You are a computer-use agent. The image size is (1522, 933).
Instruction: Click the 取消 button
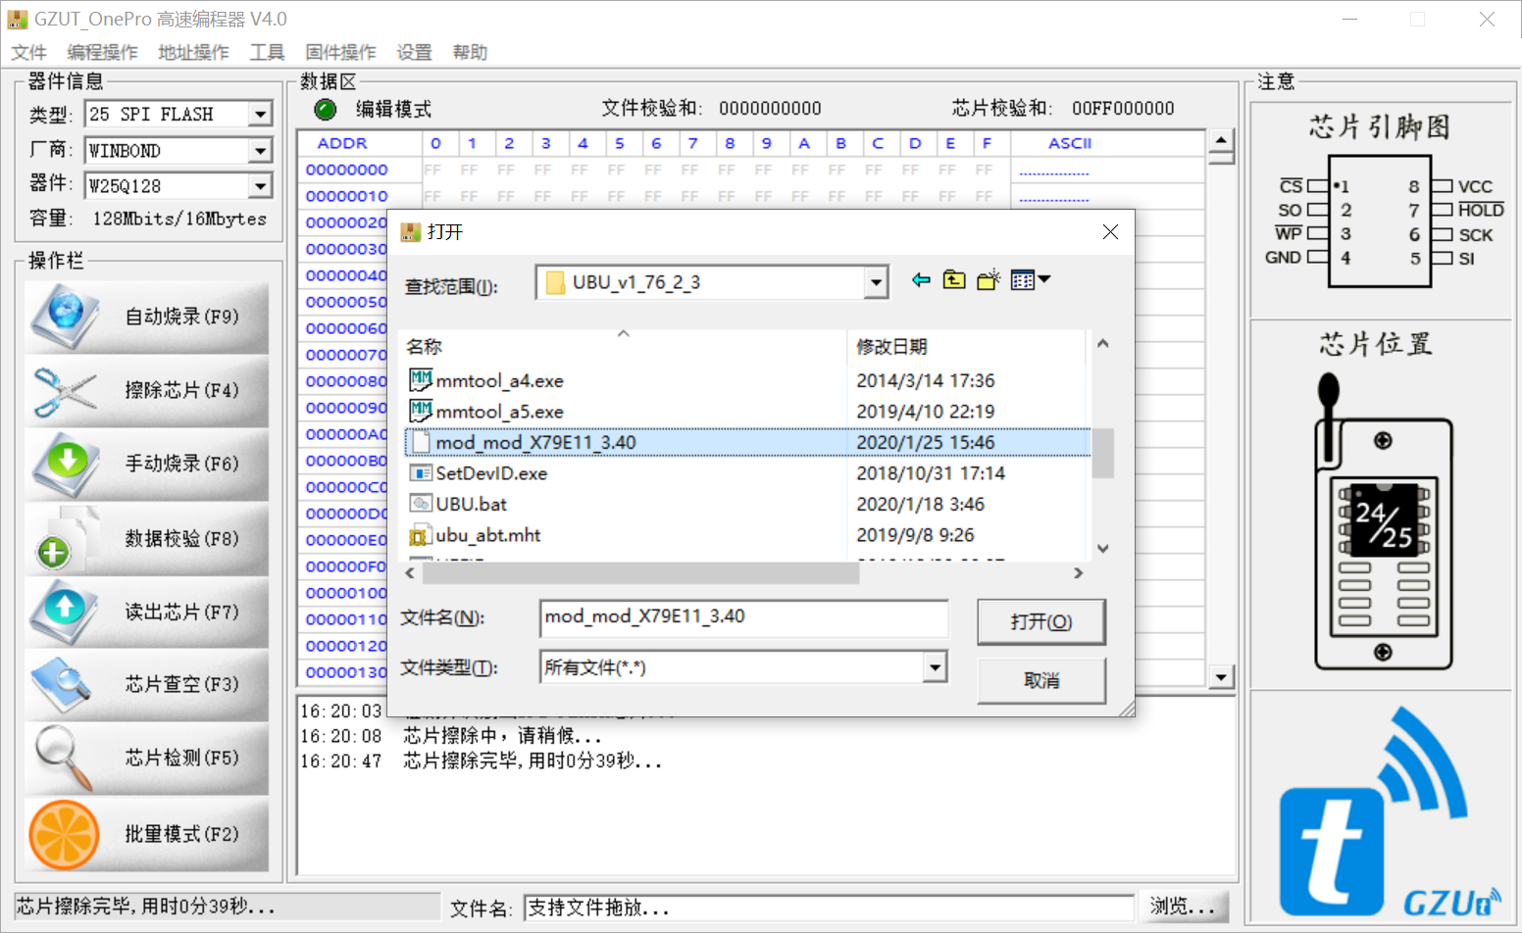(x=1041, y=680)
